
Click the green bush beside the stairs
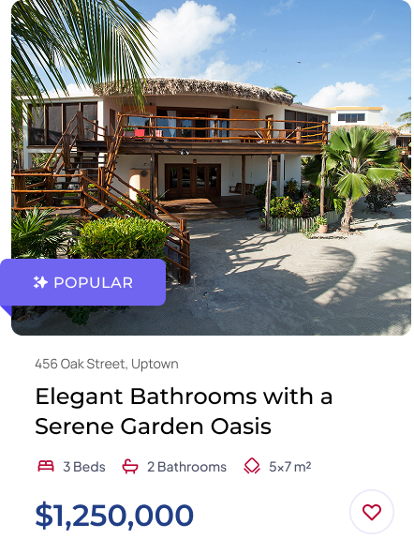coord(122,238)
